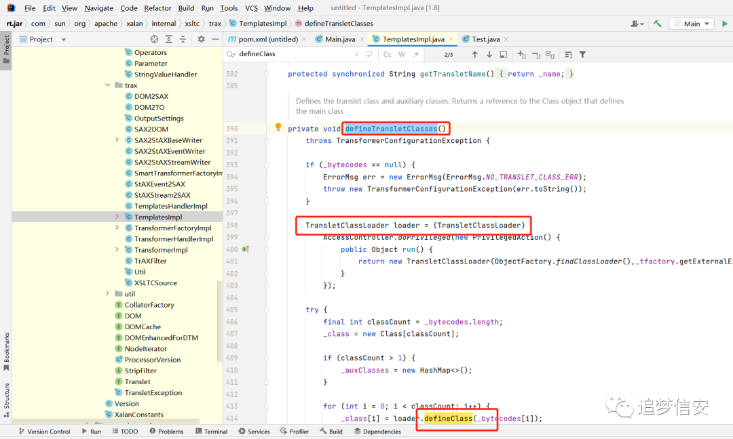
Task: Click the Run green play icon
Action: pyautogui.click(x=725, y=23)
